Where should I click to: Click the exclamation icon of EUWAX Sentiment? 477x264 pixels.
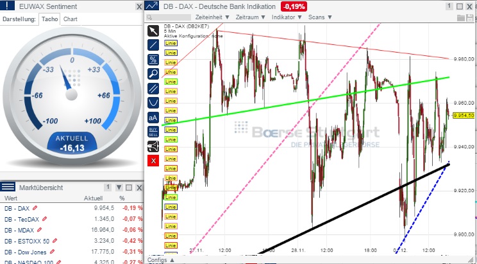(x=7, y=6)
